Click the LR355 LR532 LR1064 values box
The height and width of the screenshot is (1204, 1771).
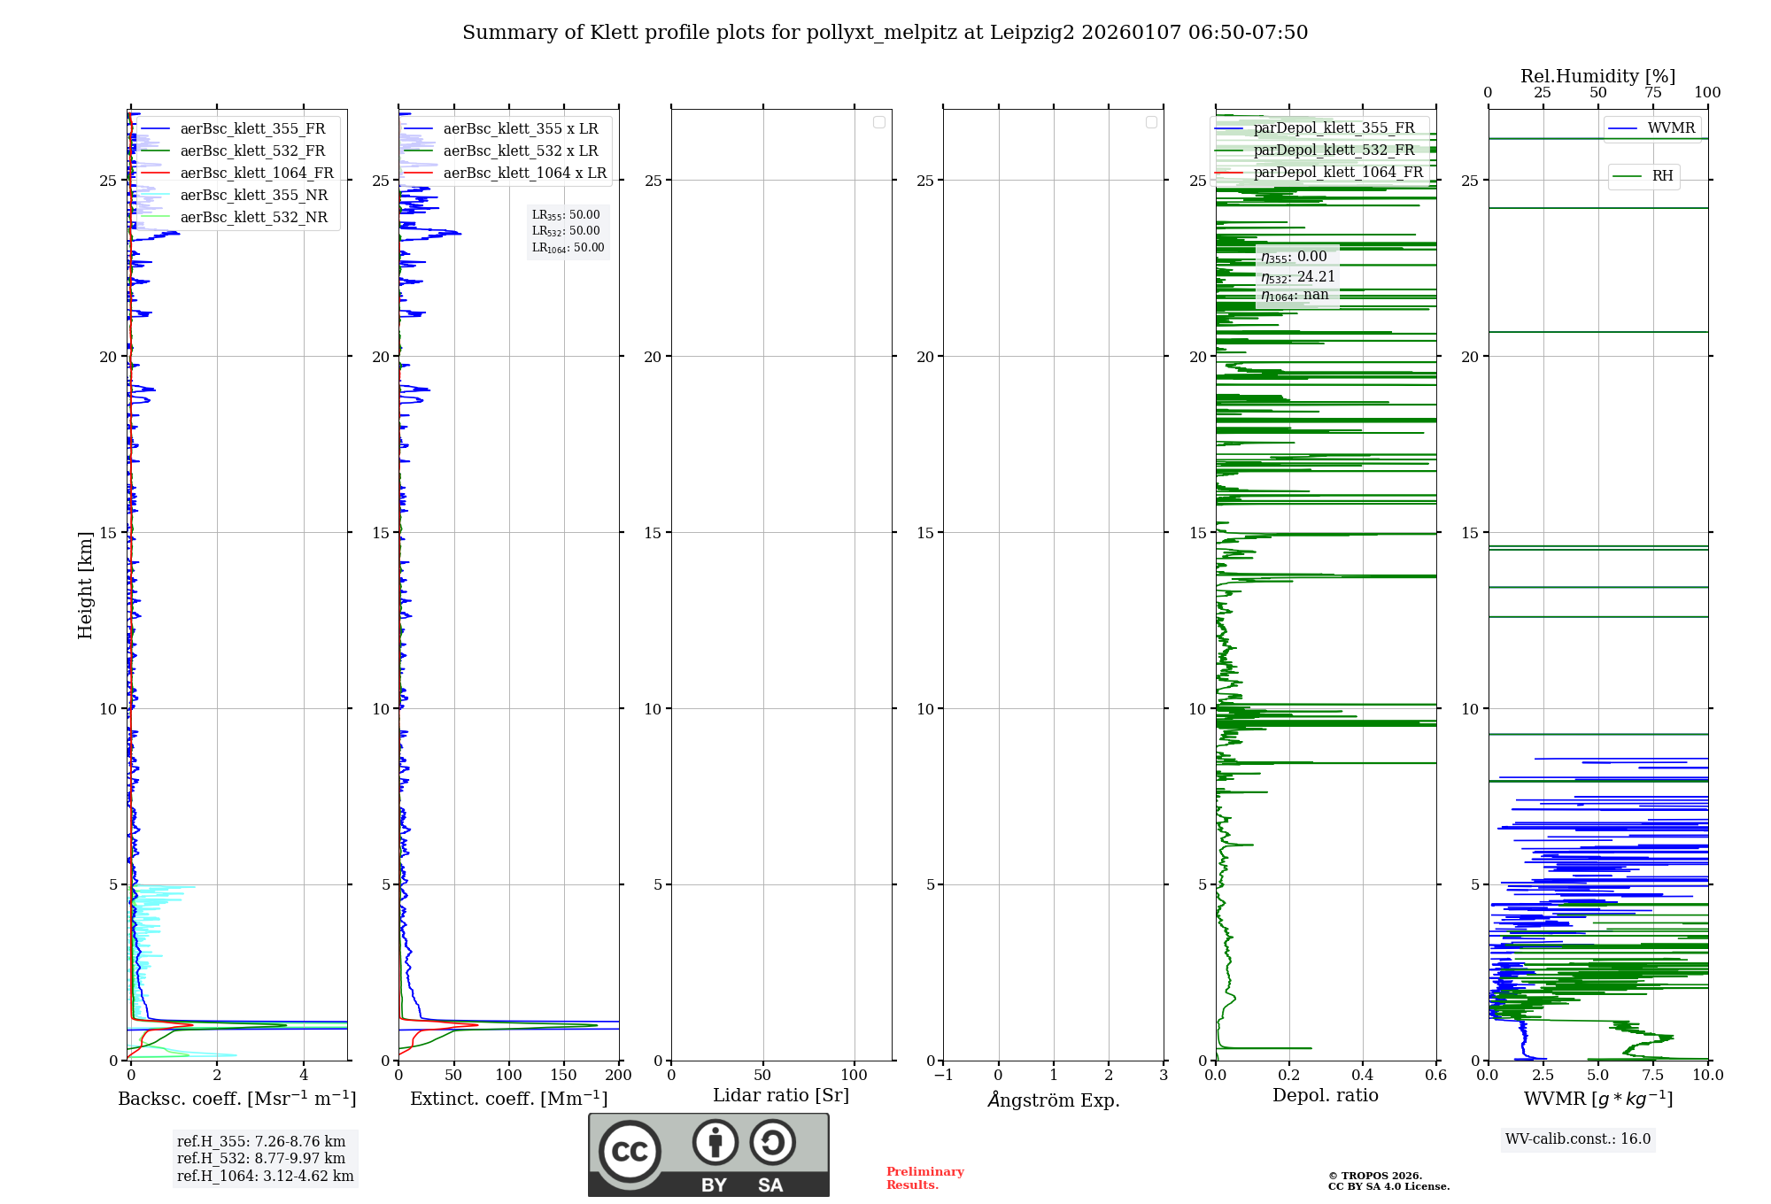[x=568, y=231]
